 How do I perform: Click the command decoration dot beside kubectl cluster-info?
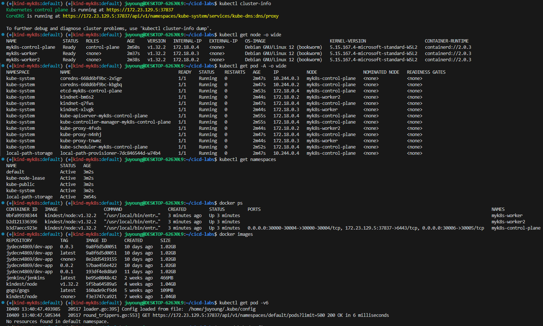3,4
